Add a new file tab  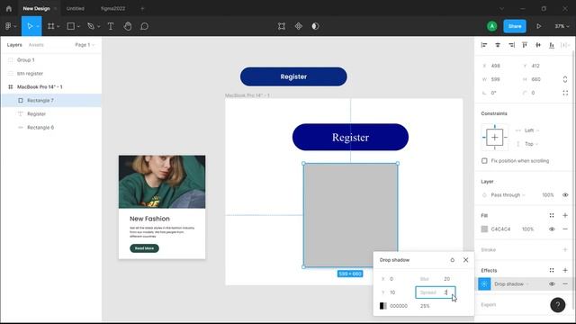click(x=142, y=8)
